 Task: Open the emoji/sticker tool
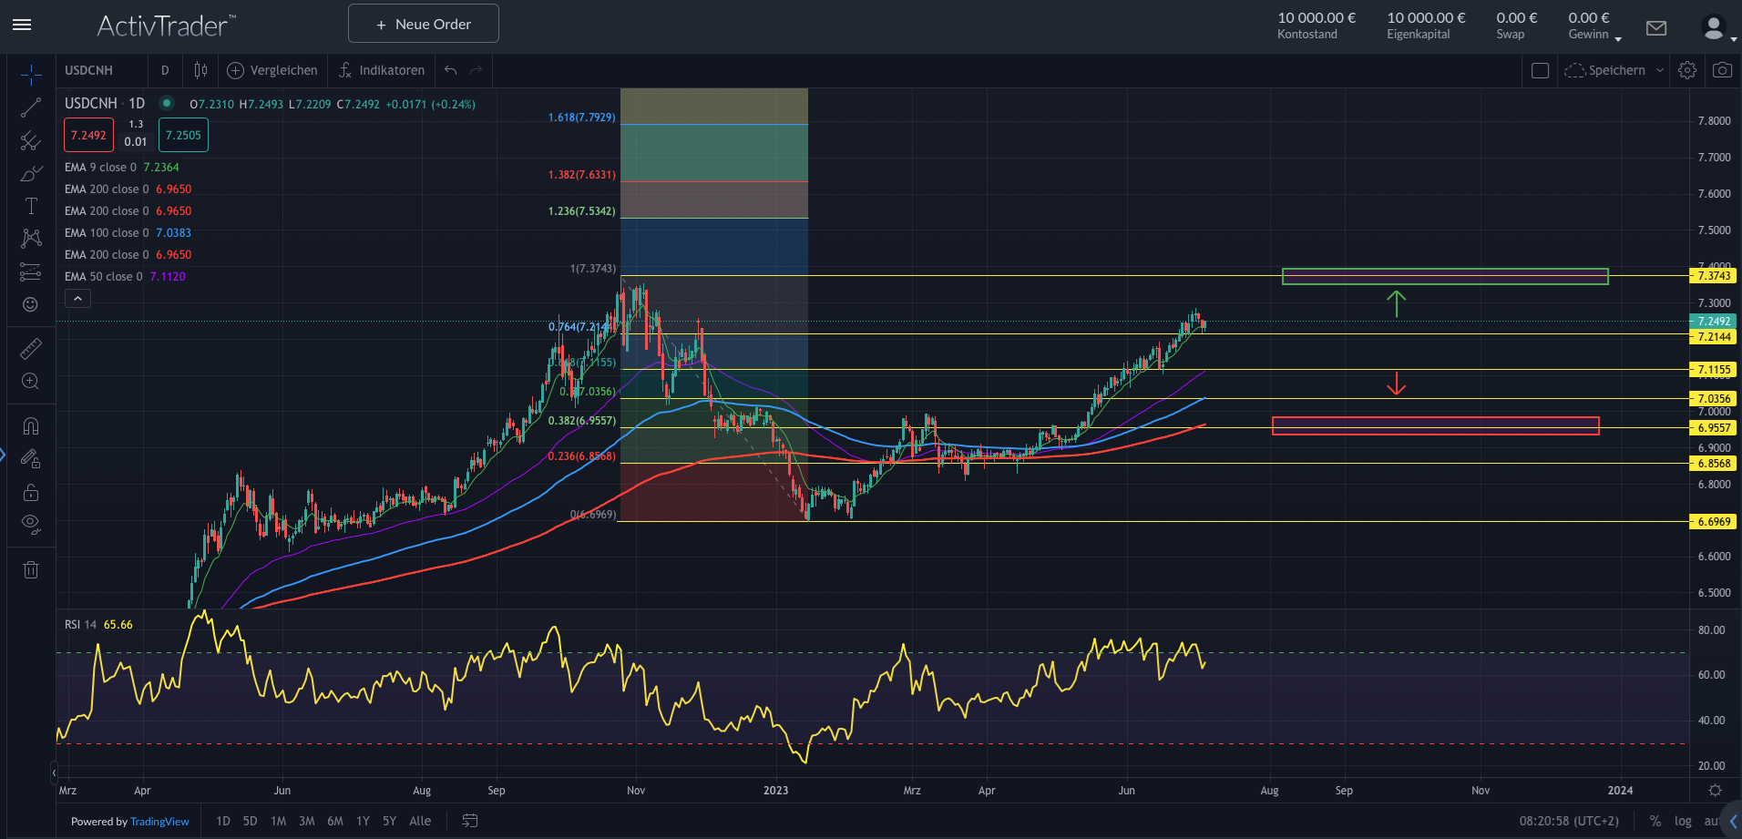point(31,304)
